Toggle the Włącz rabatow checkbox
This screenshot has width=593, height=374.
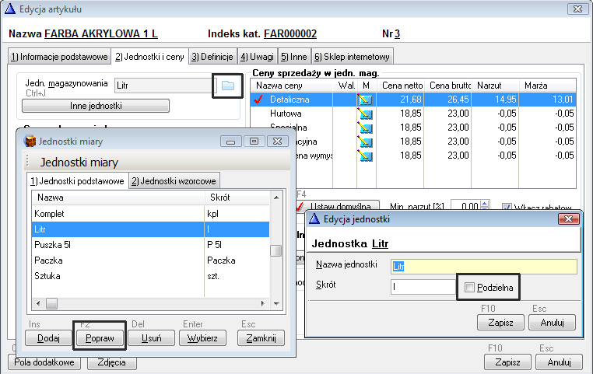[507, 208]
